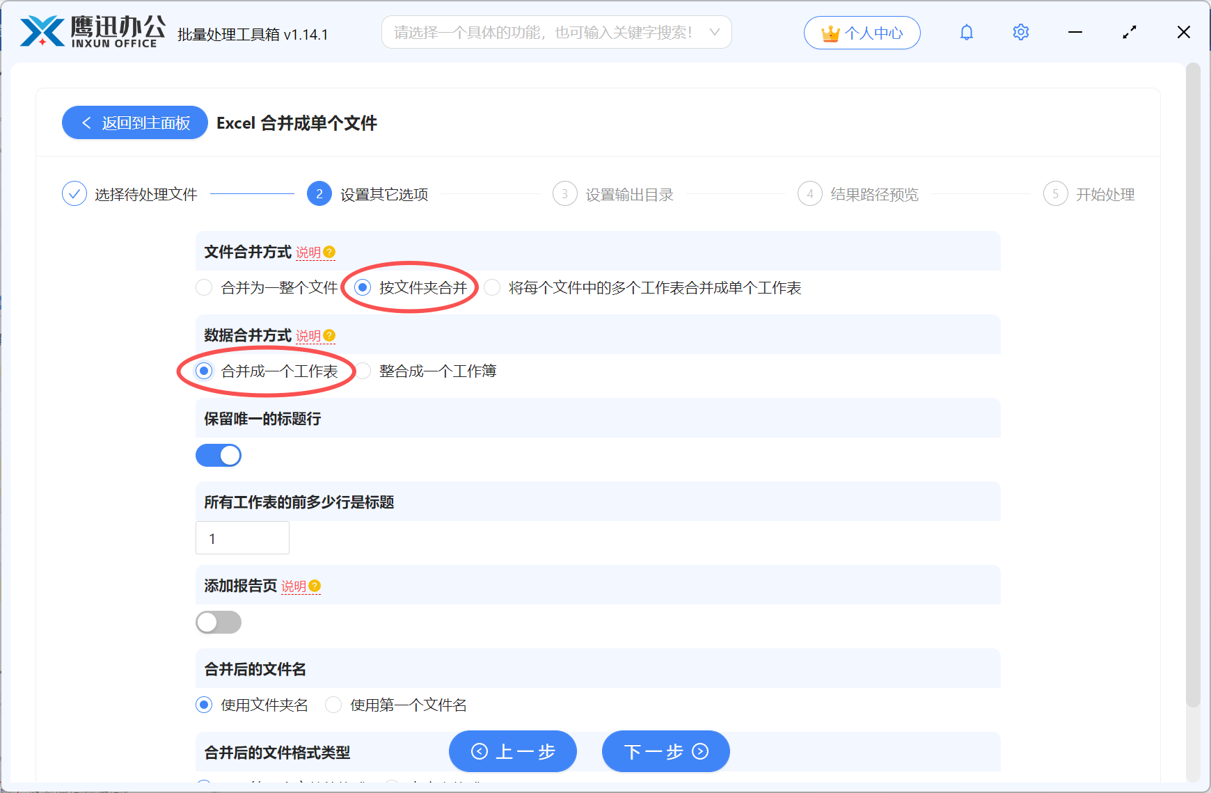Viewport: 1211px width, 793px height.
Task: Turn off 保留唯一的标题行 switch
Action: pyautogui.click(x=218, y=455)
